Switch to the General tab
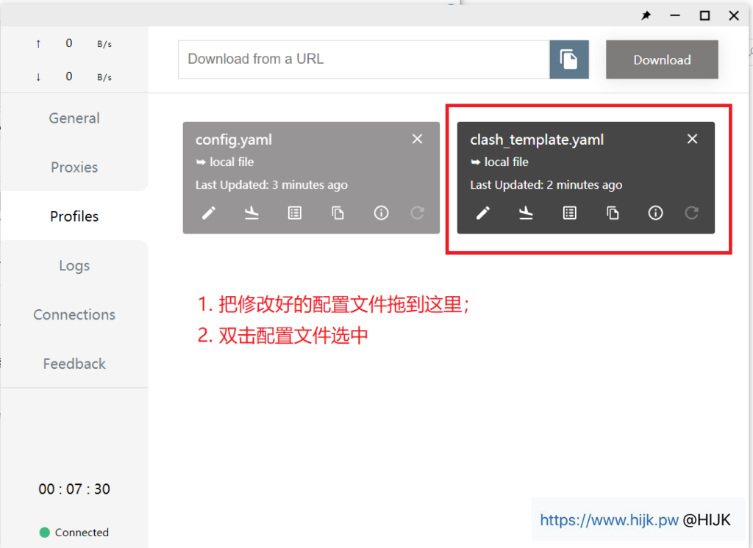Viewport: 753px width, 548px height. (x=74, y=118)
